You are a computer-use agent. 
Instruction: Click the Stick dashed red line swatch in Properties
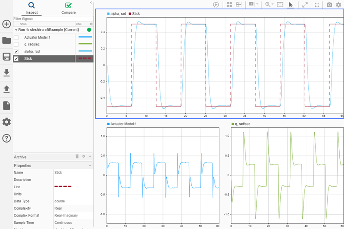63,186
